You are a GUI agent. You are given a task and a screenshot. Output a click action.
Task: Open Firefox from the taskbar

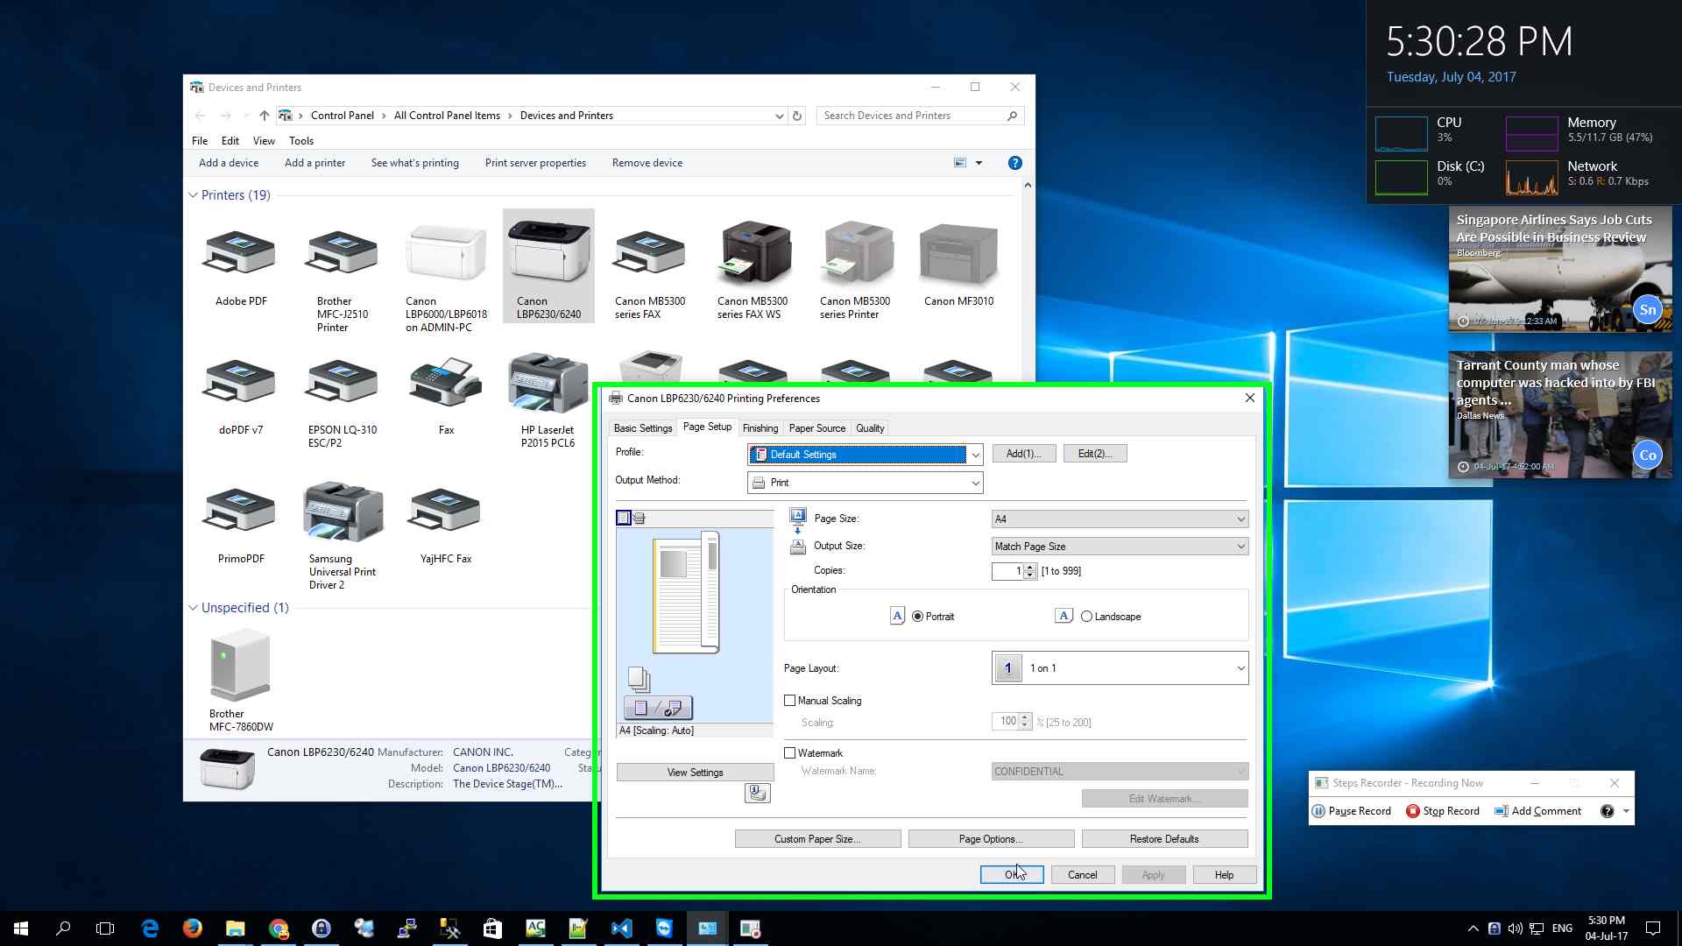click(192, 928)
